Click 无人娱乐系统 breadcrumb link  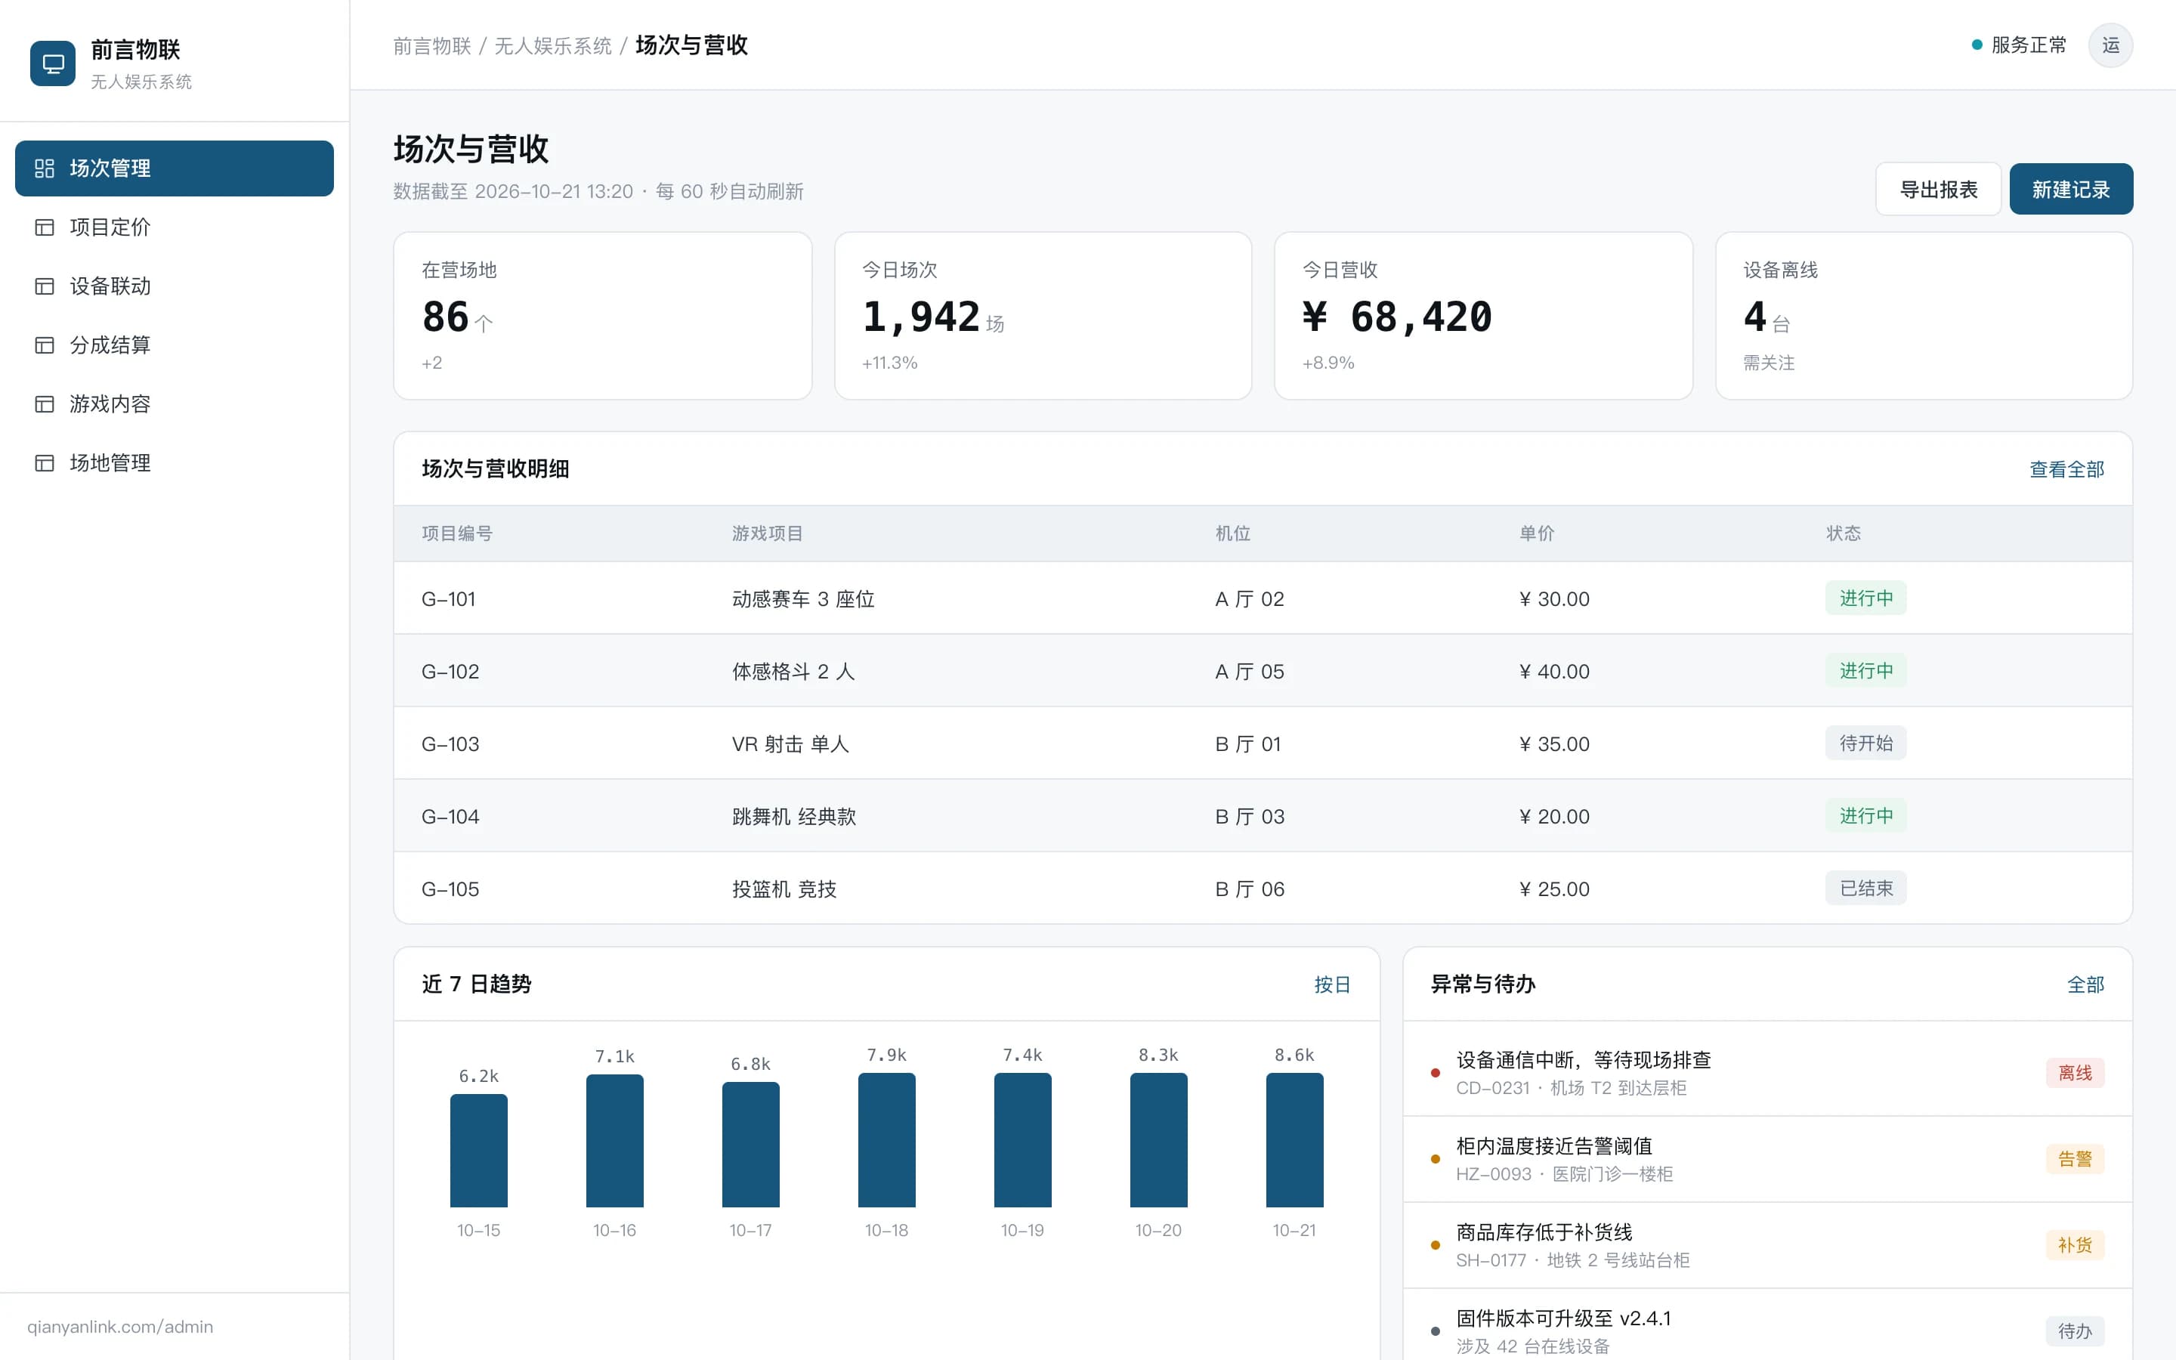click(x=553, y=46)
